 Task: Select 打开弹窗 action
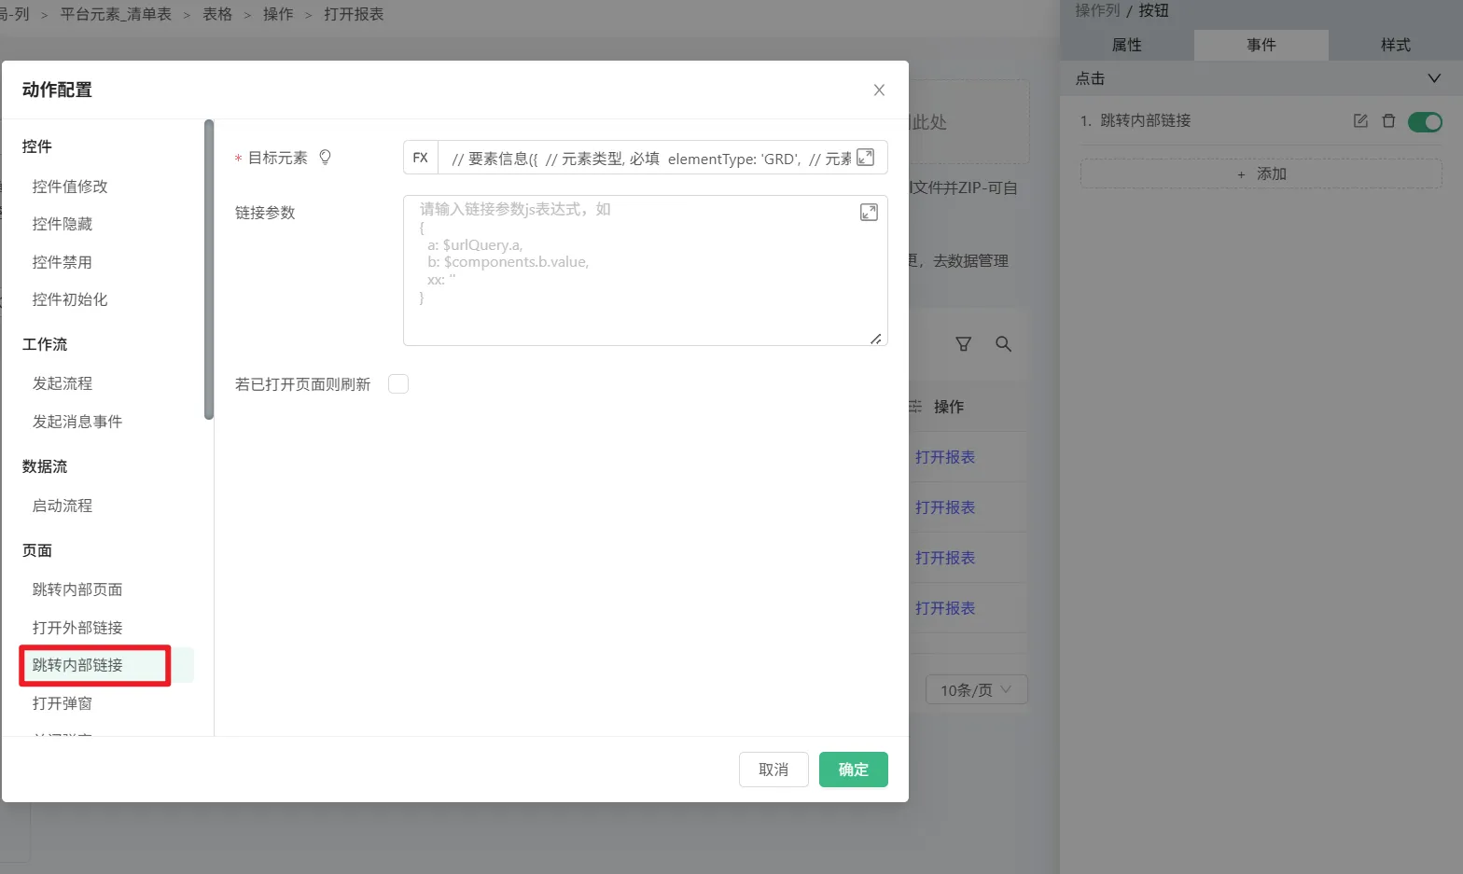(63, 703)
